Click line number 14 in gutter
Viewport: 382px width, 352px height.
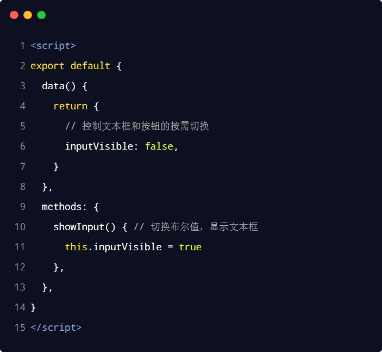20,307
